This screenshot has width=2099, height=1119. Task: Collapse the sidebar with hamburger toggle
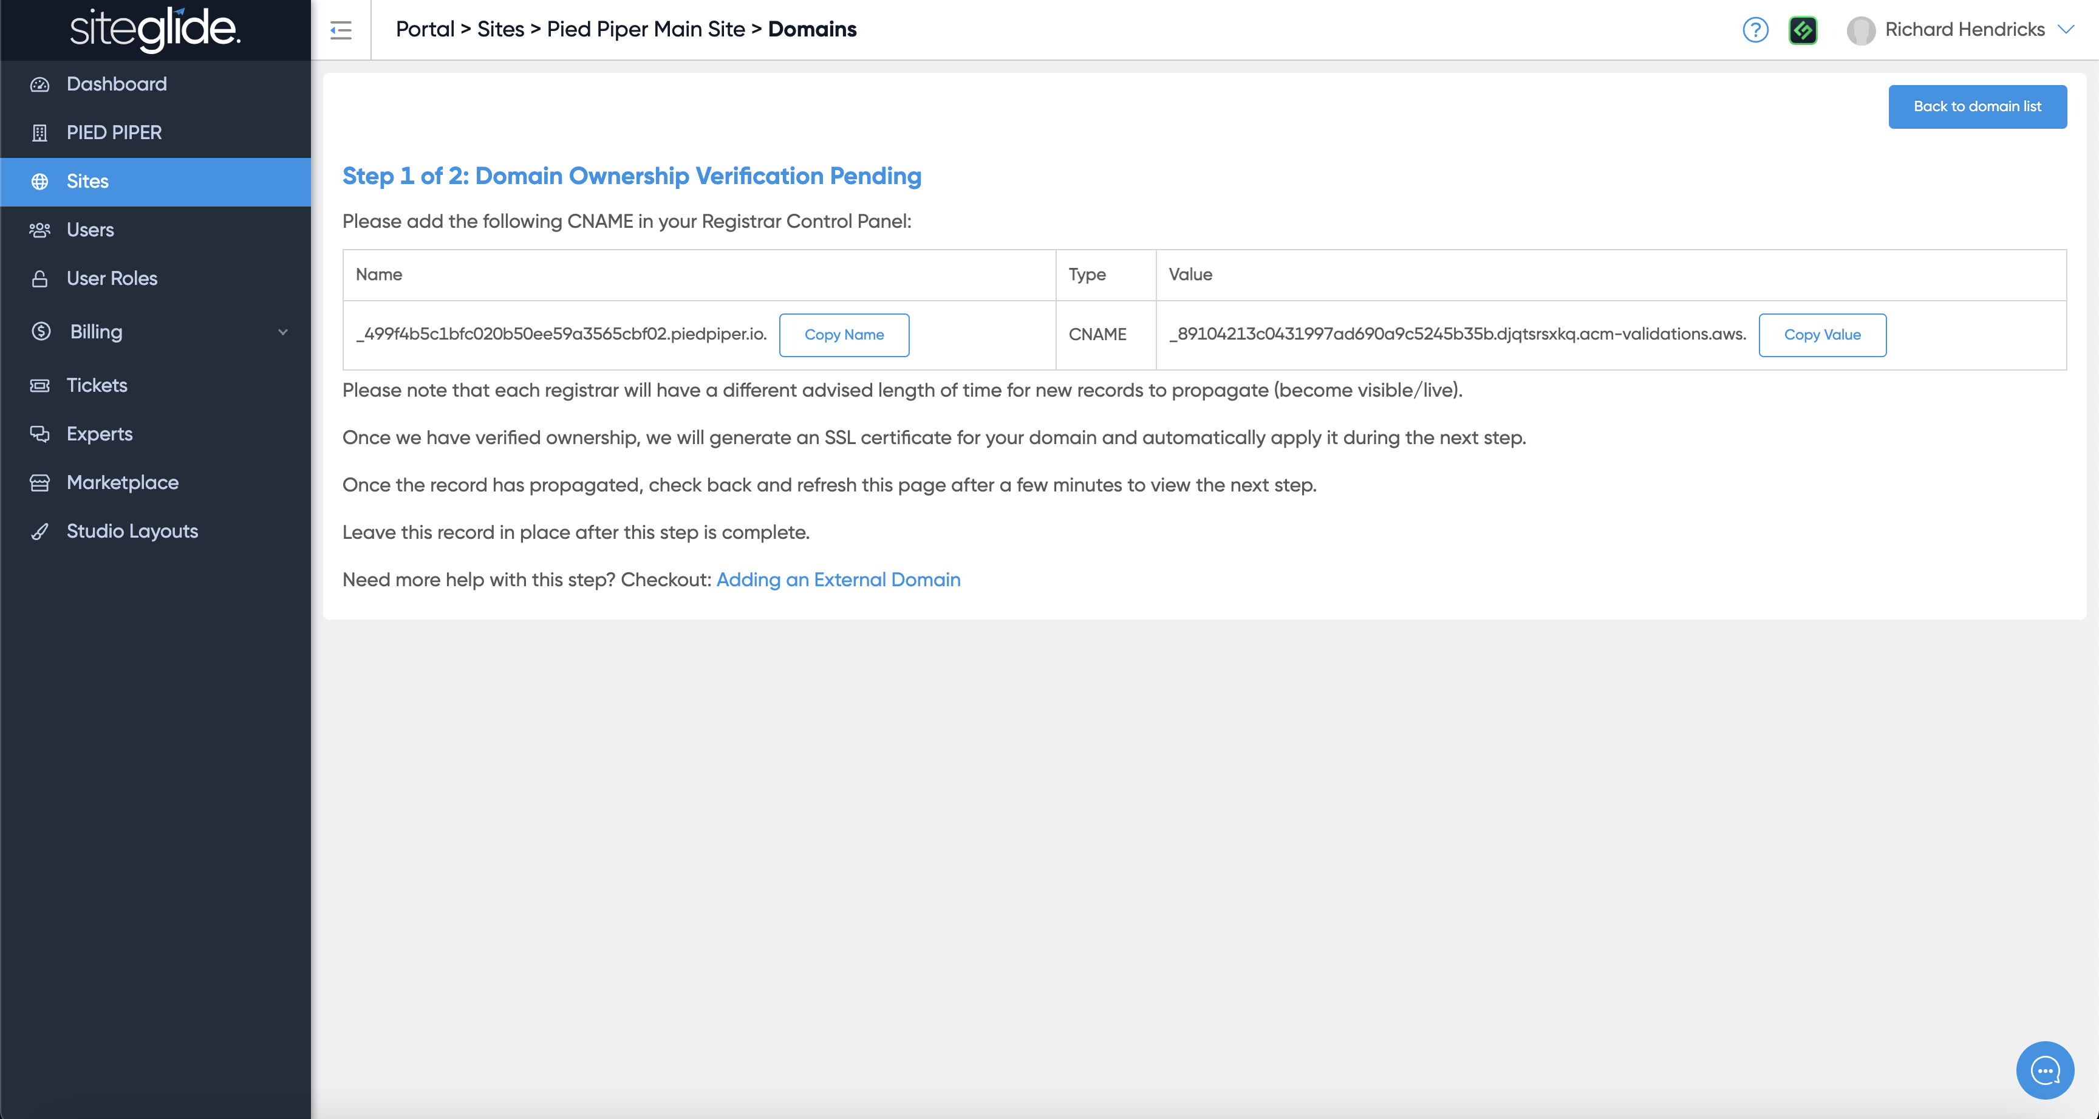point(341,30)
